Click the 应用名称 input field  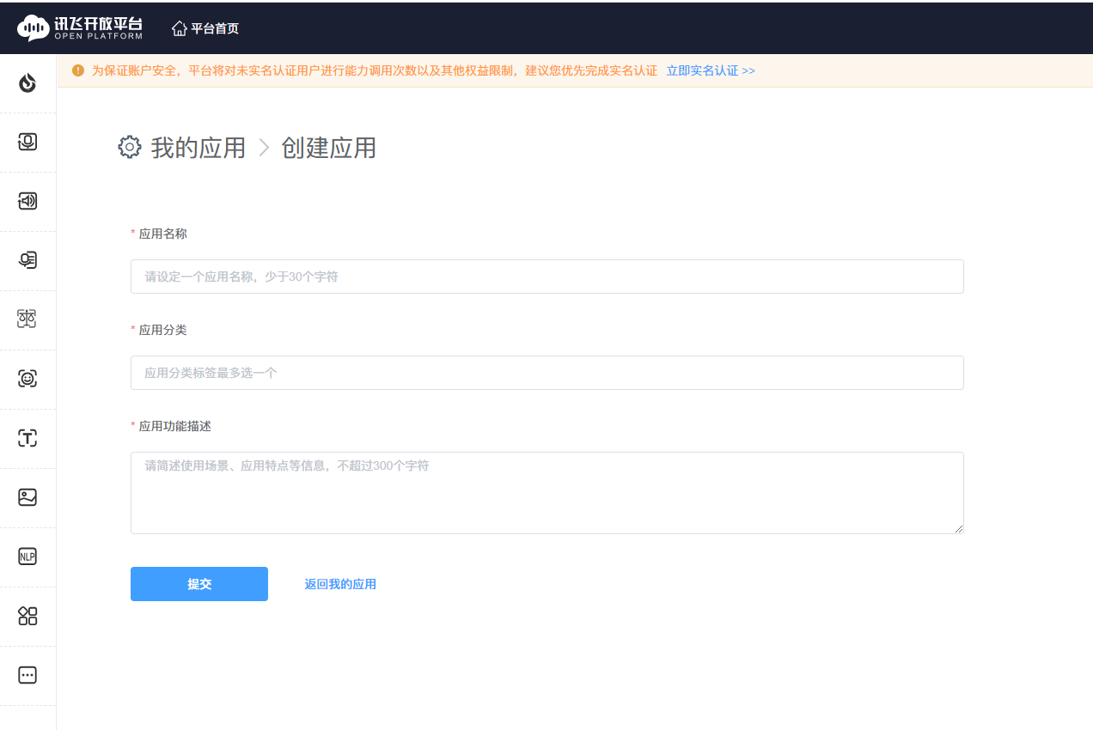tap(546, 277)
